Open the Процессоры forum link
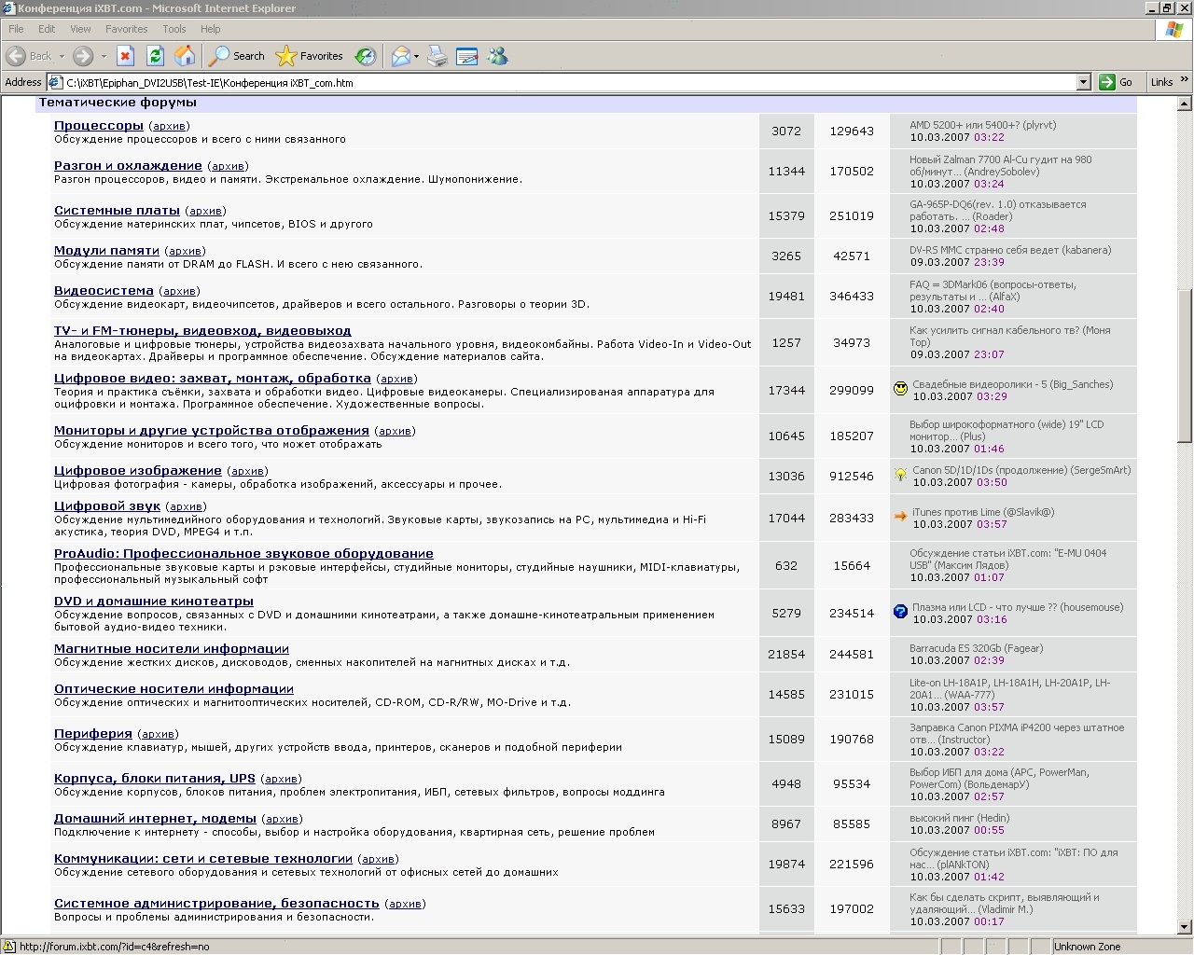The height and width of the screenshot is (955, 1194). [x=99, y=126]
